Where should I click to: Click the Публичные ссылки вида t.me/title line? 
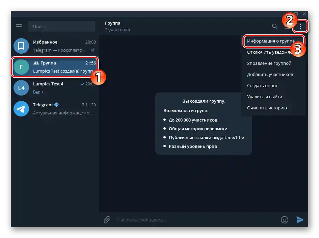coord(206,138)
